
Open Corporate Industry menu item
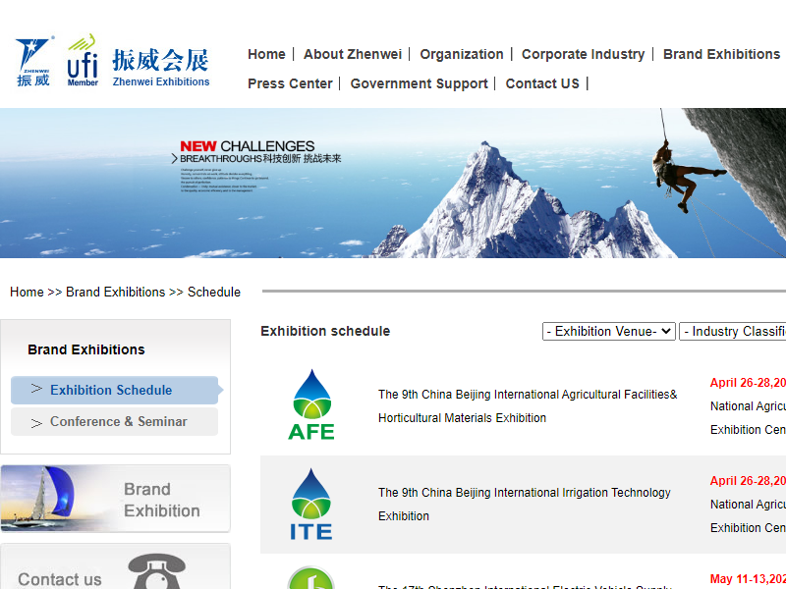(583, 54)
